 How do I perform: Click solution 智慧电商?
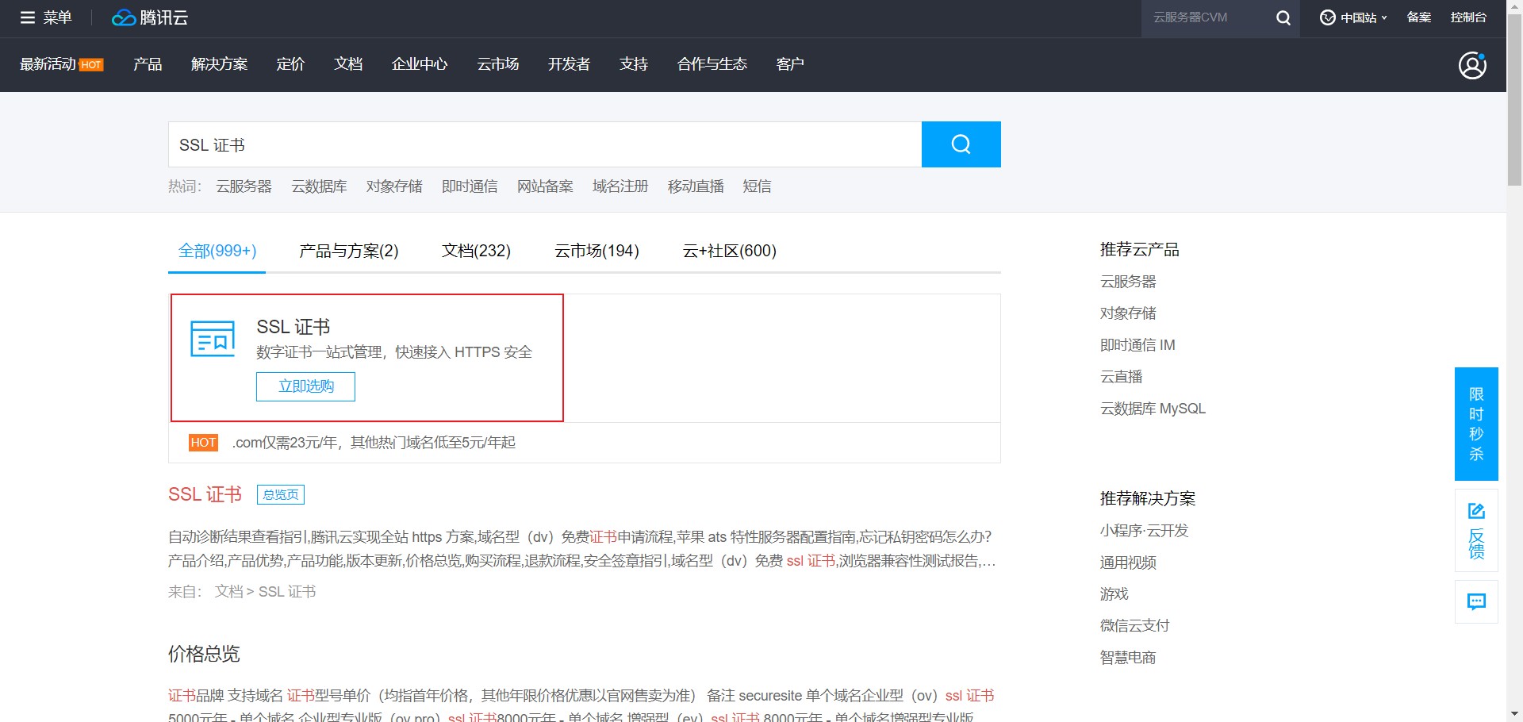point(1128,658)
